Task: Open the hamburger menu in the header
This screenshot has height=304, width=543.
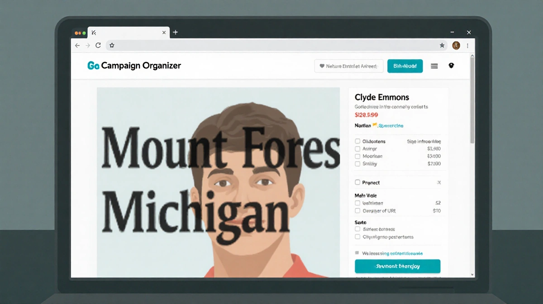Action: (434, 66)
